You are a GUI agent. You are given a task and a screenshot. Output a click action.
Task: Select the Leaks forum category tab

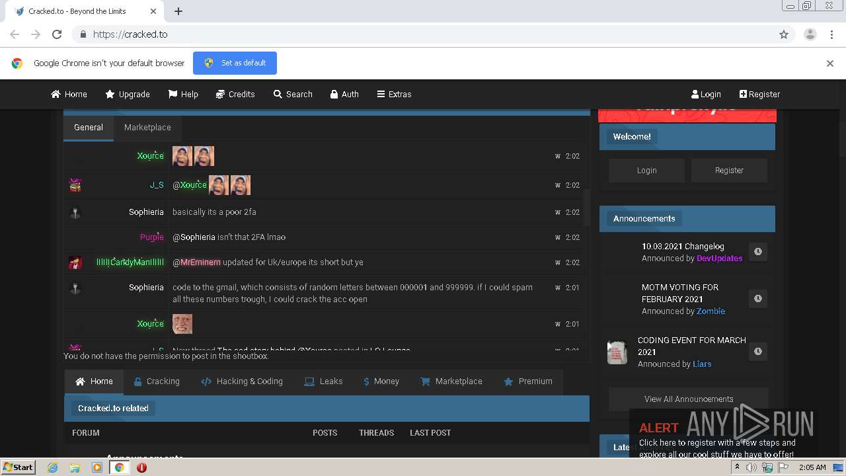[323, 381]
